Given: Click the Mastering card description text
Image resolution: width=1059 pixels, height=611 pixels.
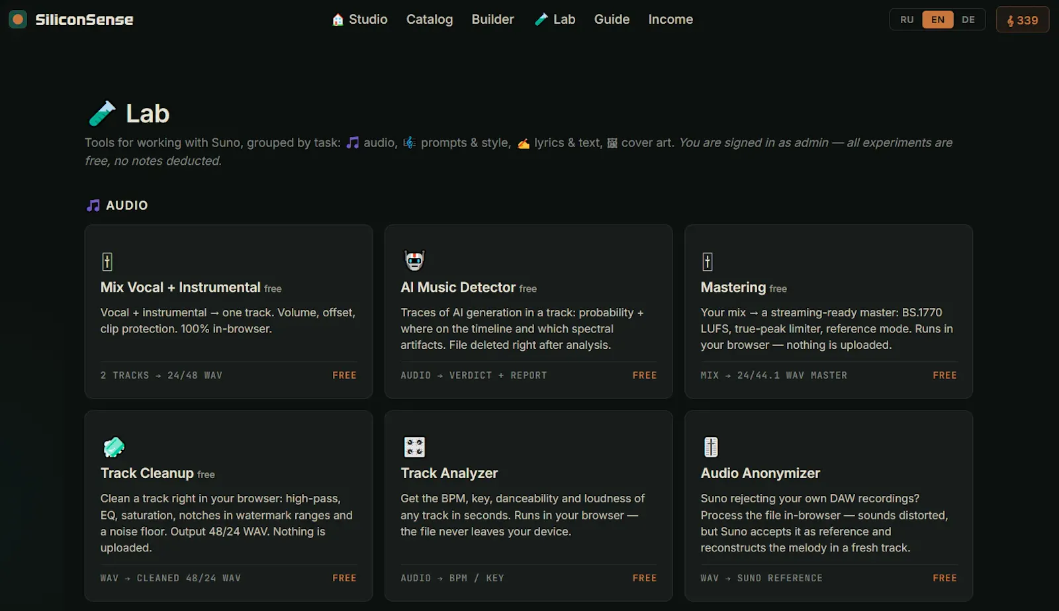Looking at the screenshot, I should coord(827,328).
